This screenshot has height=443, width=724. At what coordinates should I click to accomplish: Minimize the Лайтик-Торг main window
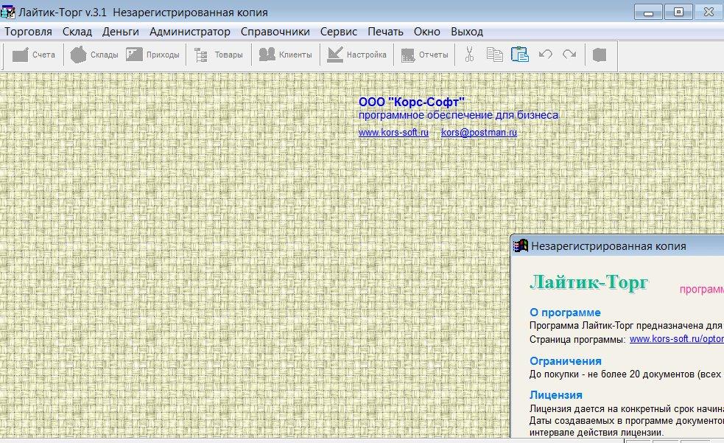click(x=648, y=12)
